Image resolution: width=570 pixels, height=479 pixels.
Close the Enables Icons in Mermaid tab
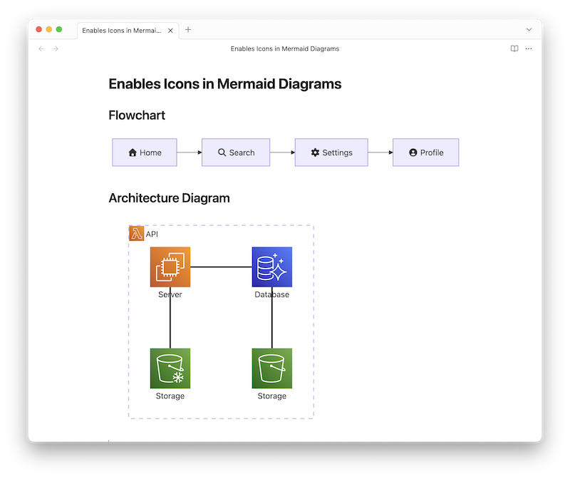(x=170, y=31)
